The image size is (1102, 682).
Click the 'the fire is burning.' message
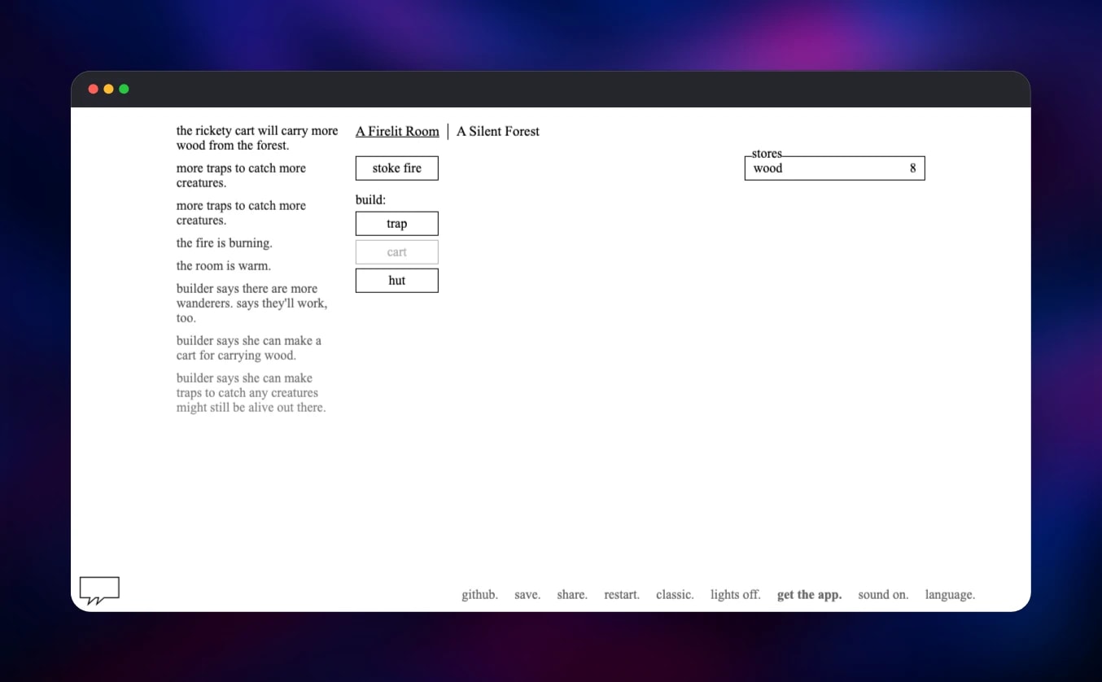tap(225, 243)
